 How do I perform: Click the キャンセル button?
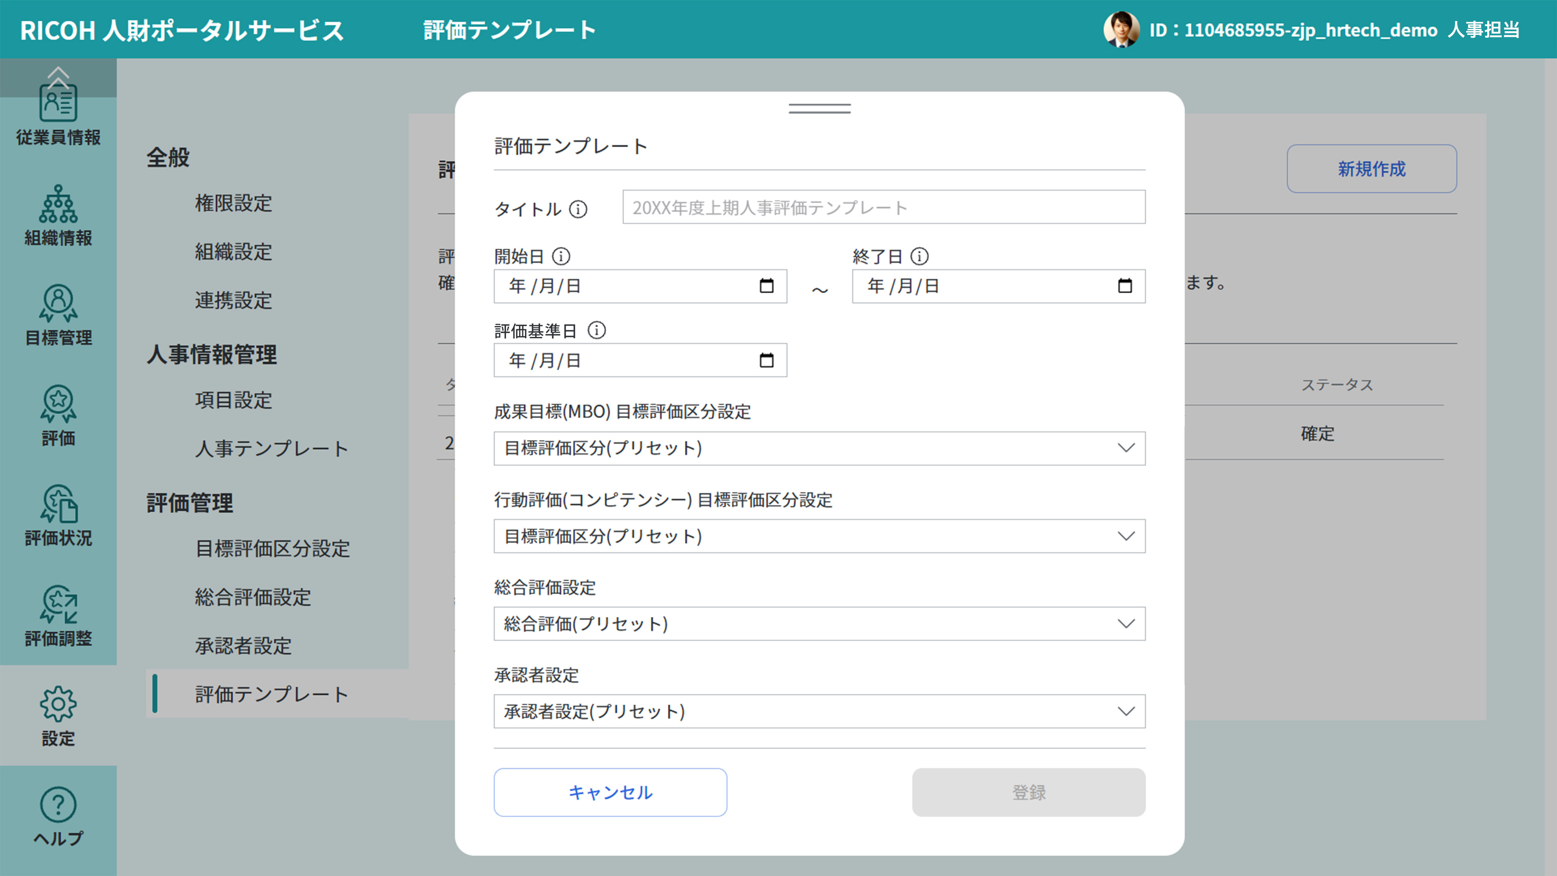[x=610, y=792]
